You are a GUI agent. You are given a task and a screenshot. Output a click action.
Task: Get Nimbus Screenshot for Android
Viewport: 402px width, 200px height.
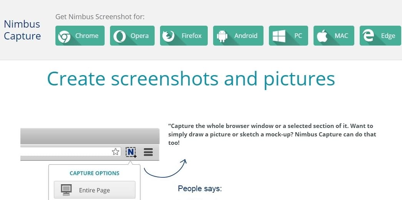coord(238,36)
